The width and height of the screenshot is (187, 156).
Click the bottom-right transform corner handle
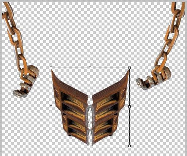tap(129, 146)
